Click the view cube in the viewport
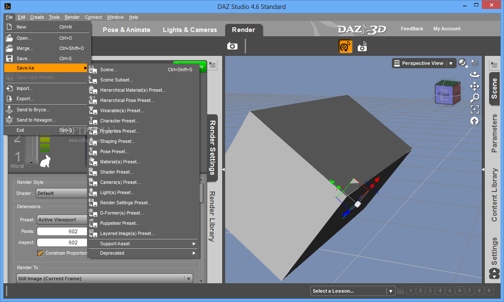Screen dimensions: 504x302 point(447,93)
